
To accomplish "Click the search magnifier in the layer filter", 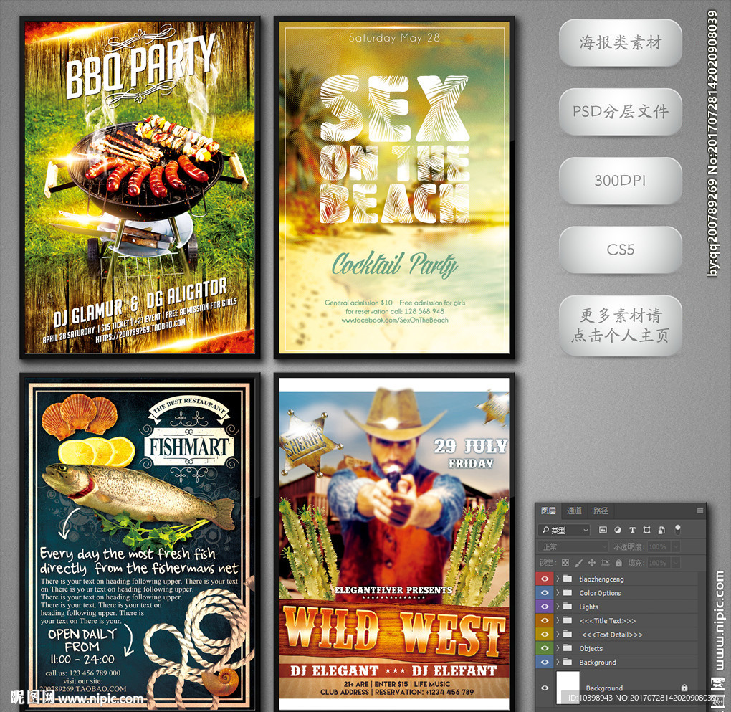I will point(545,530).
